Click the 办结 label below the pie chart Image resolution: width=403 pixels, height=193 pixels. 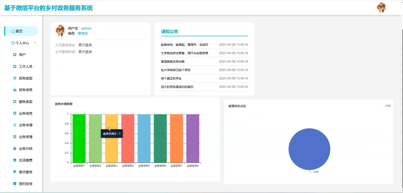316,172
